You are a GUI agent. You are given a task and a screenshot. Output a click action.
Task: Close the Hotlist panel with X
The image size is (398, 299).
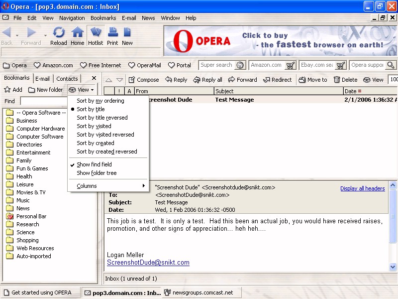(x=94, y=78)
